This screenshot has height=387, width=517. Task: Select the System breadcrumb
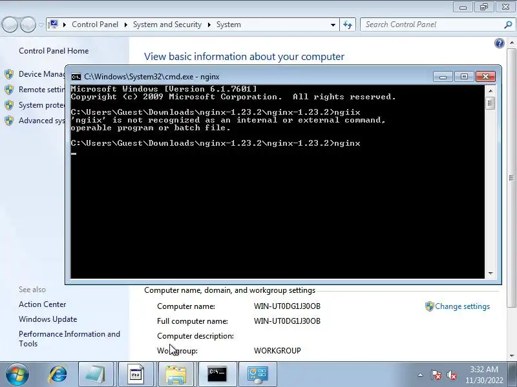tap(229, 25)
